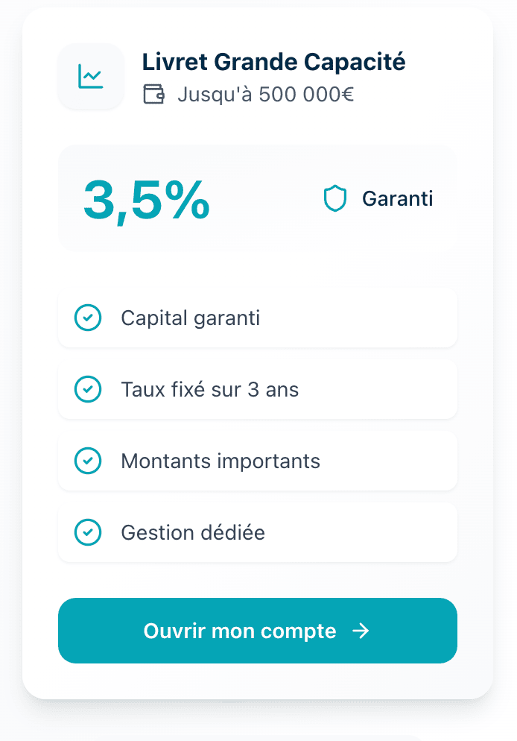Click the Gestion dédiée text label

193,532
